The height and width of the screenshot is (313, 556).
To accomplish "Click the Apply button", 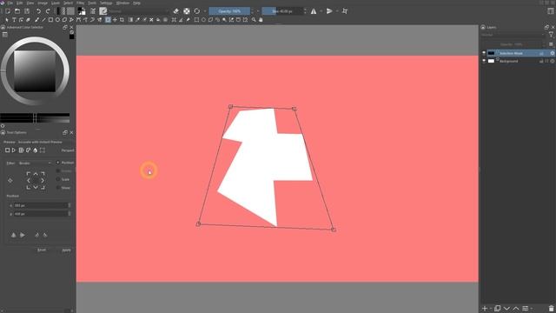I will [x=66, y=250].
